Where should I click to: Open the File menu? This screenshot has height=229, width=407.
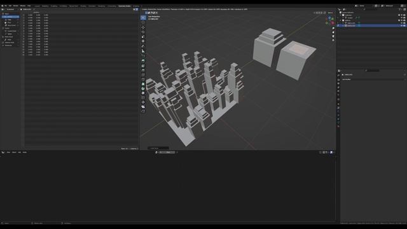6,6
